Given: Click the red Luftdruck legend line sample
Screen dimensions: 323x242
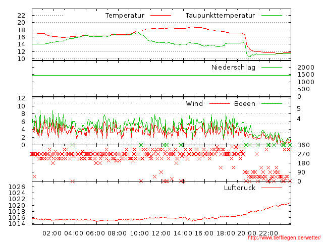Looking at the screenshot, I should [272, 188].
